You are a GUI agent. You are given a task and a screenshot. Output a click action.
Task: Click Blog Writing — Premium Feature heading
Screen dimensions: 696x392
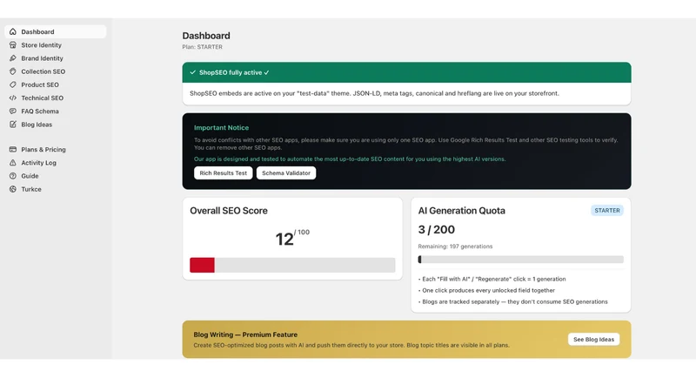pos(245,335)
